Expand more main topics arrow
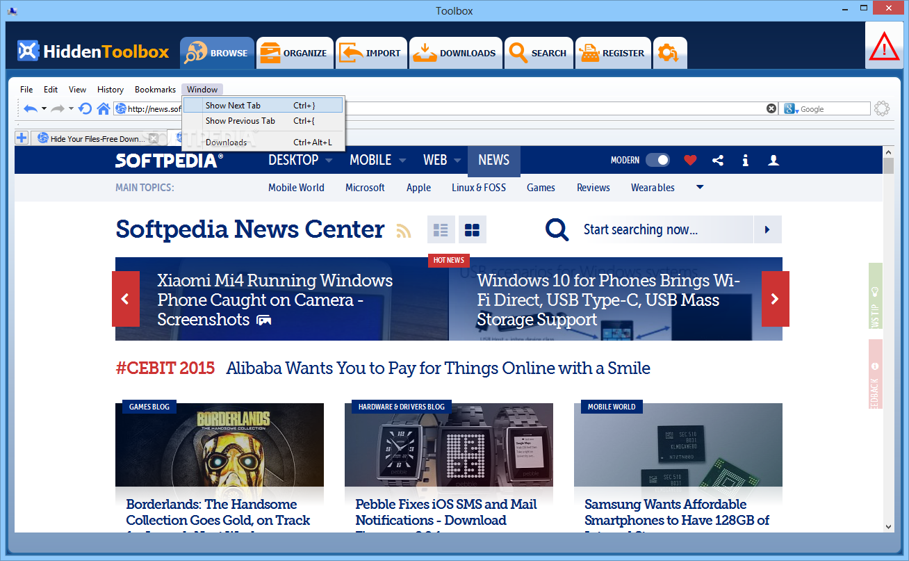 point(700,187)
